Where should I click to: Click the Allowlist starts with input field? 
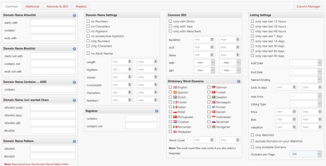(x=53, y=23)
